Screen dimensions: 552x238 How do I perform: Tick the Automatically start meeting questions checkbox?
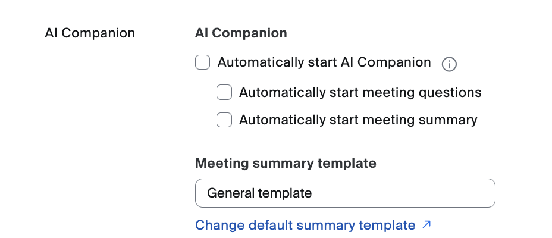(224, 93)
